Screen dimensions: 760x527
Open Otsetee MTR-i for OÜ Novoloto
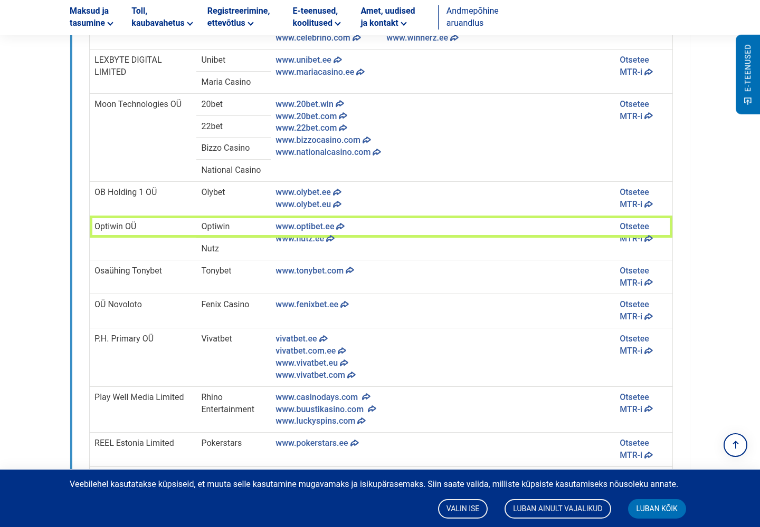[x=636, y=310]
